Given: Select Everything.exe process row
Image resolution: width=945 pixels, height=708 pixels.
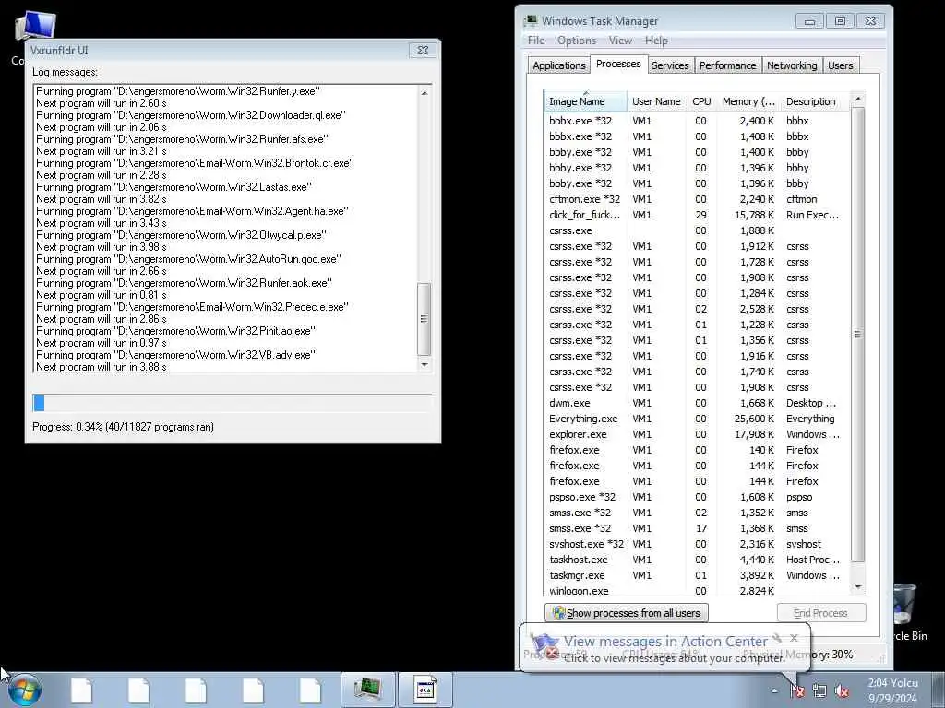Looking at the screenshot, I should (x=696, y=419).
